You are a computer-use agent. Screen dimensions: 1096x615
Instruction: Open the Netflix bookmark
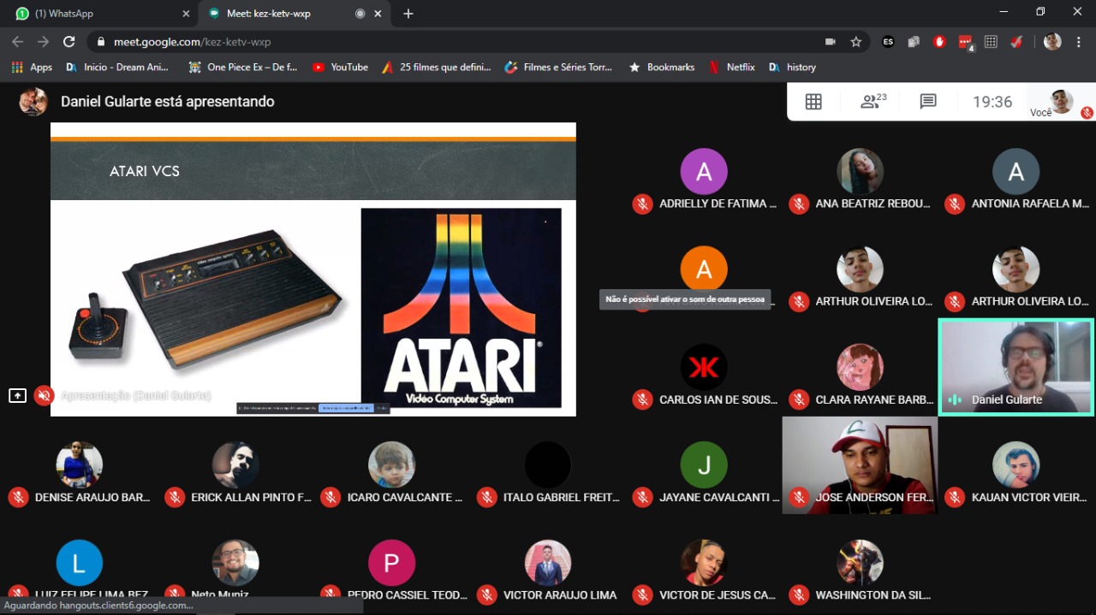[732, 67]
